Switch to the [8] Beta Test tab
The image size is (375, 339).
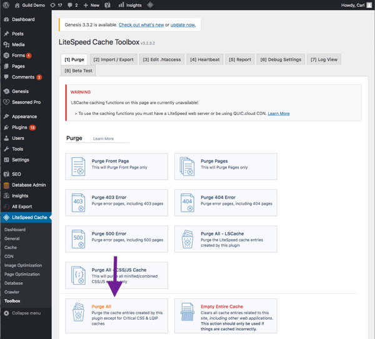(78, 71)
